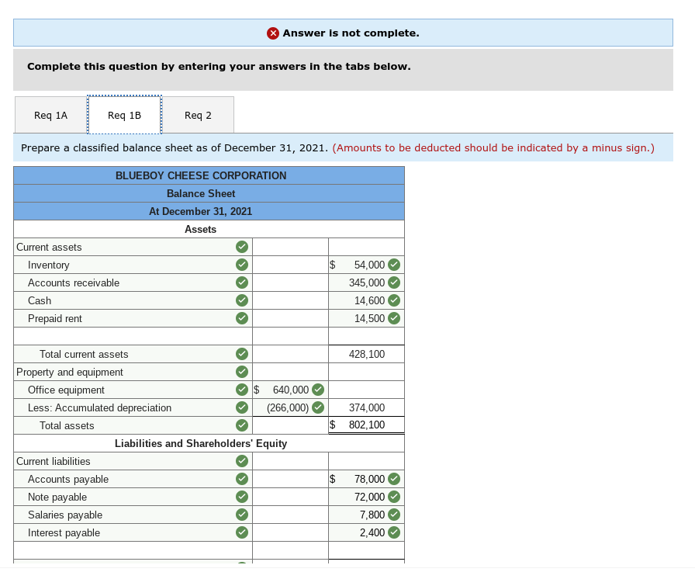
Task: Select the Req 1B tab
Action: [x=123, y=115]
